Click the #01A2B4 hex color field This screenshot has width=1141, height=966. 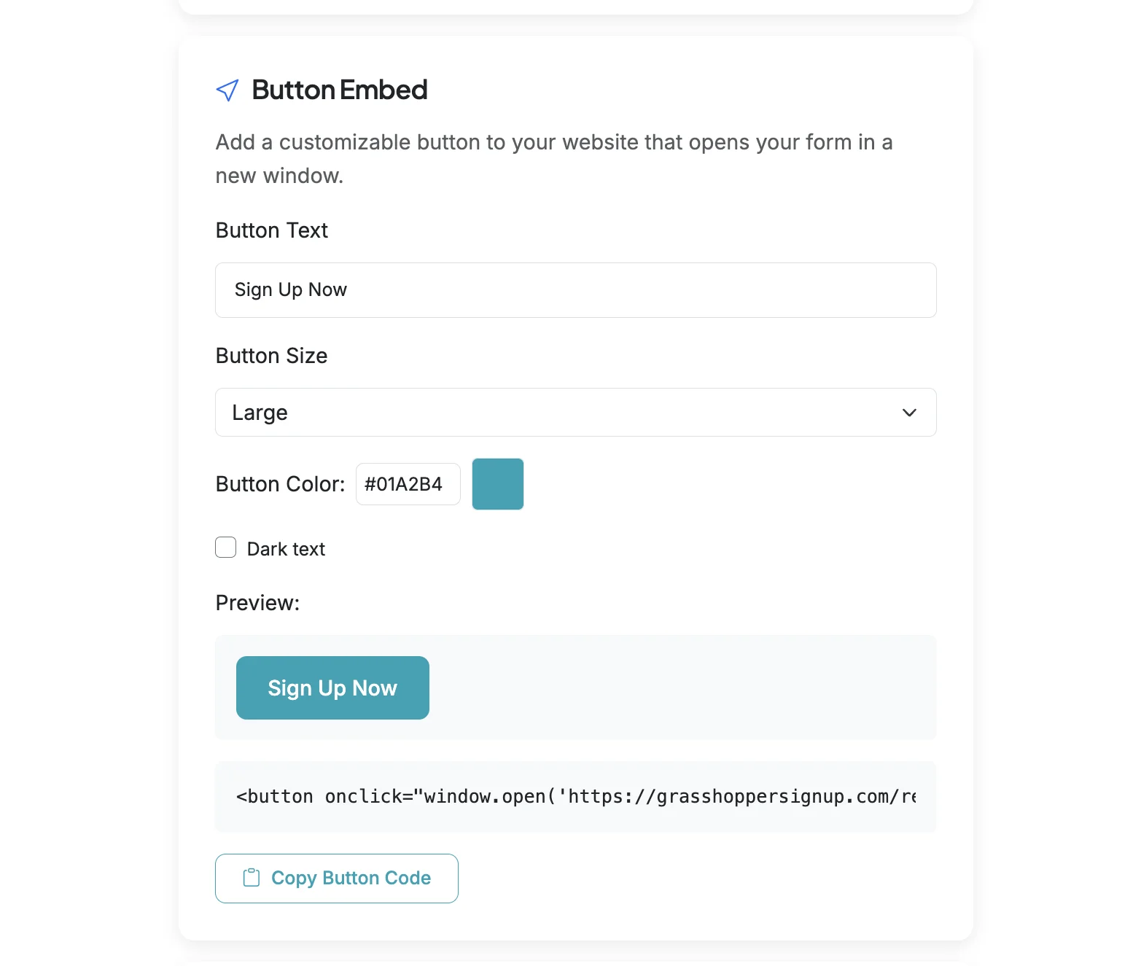[408, 483]
